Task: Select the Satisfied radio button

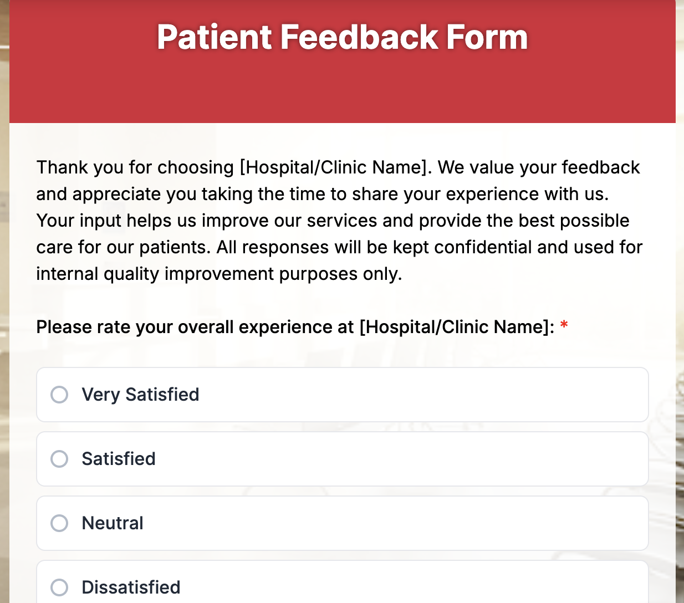Action: click(x=59, y=459)
